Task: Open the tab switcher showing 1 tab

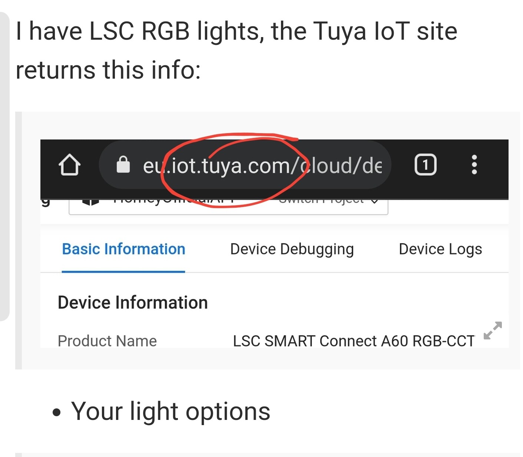Action: 425,165
